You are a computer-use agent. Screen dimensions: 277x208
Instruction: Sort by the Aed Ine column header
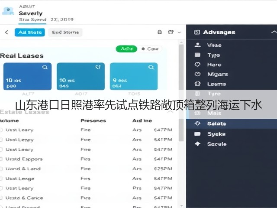click(142, 120)
